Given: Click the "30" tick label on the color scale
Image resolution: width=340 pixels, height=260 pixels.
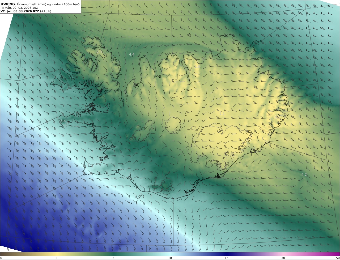Looking at the screenshot, I should [x=283, y=258].
